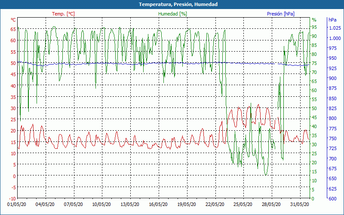Click the date label 07/05/20
Viewport: 344px width, 215px height.
73,204
